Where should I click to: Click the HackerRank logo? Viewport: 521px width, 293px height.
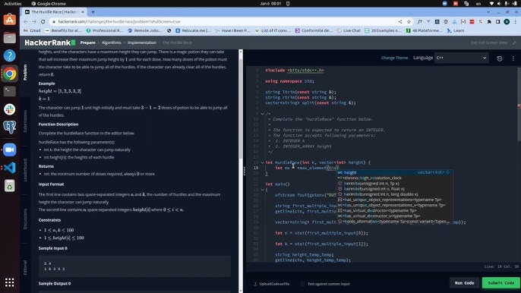coord(50,43)
